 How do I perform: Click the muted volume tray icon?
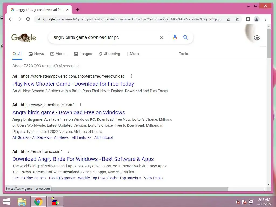238,202
